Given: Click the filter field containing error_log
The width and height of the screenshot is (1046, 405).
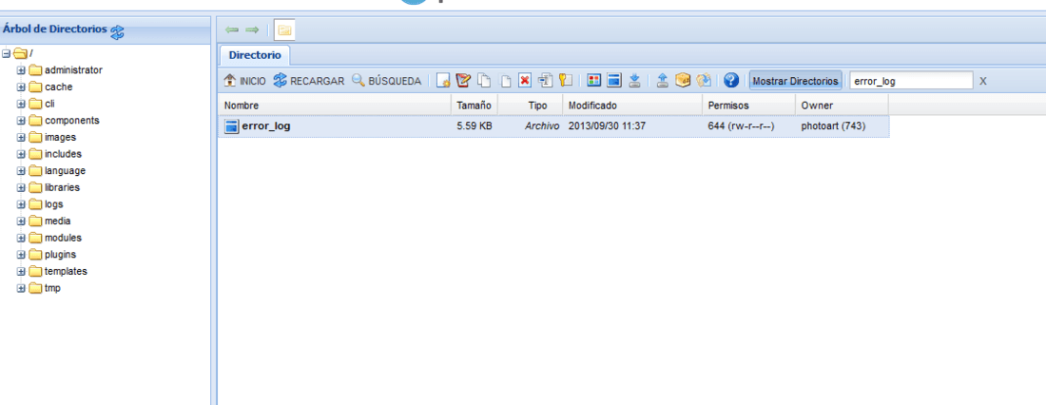Looking at the screenshot, I should (911, 81).
